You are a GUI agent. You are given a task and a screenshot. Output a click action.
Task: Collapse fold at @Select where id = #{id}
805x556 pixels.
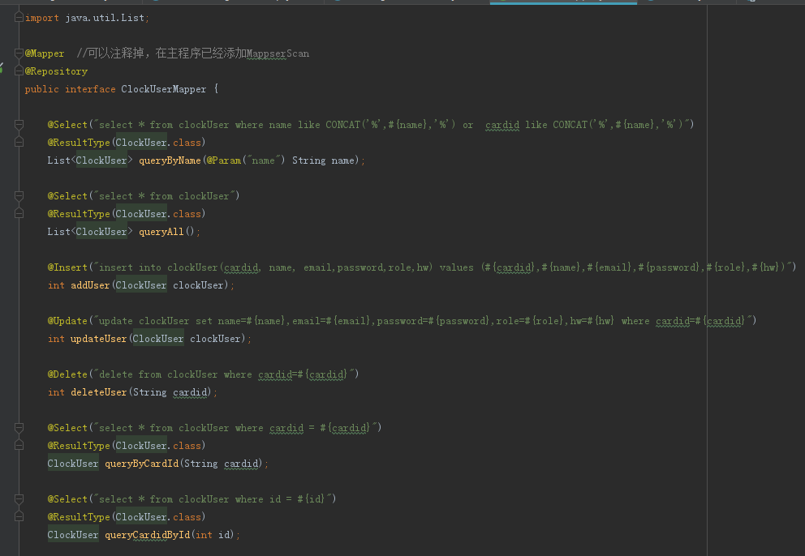point(19,499)
